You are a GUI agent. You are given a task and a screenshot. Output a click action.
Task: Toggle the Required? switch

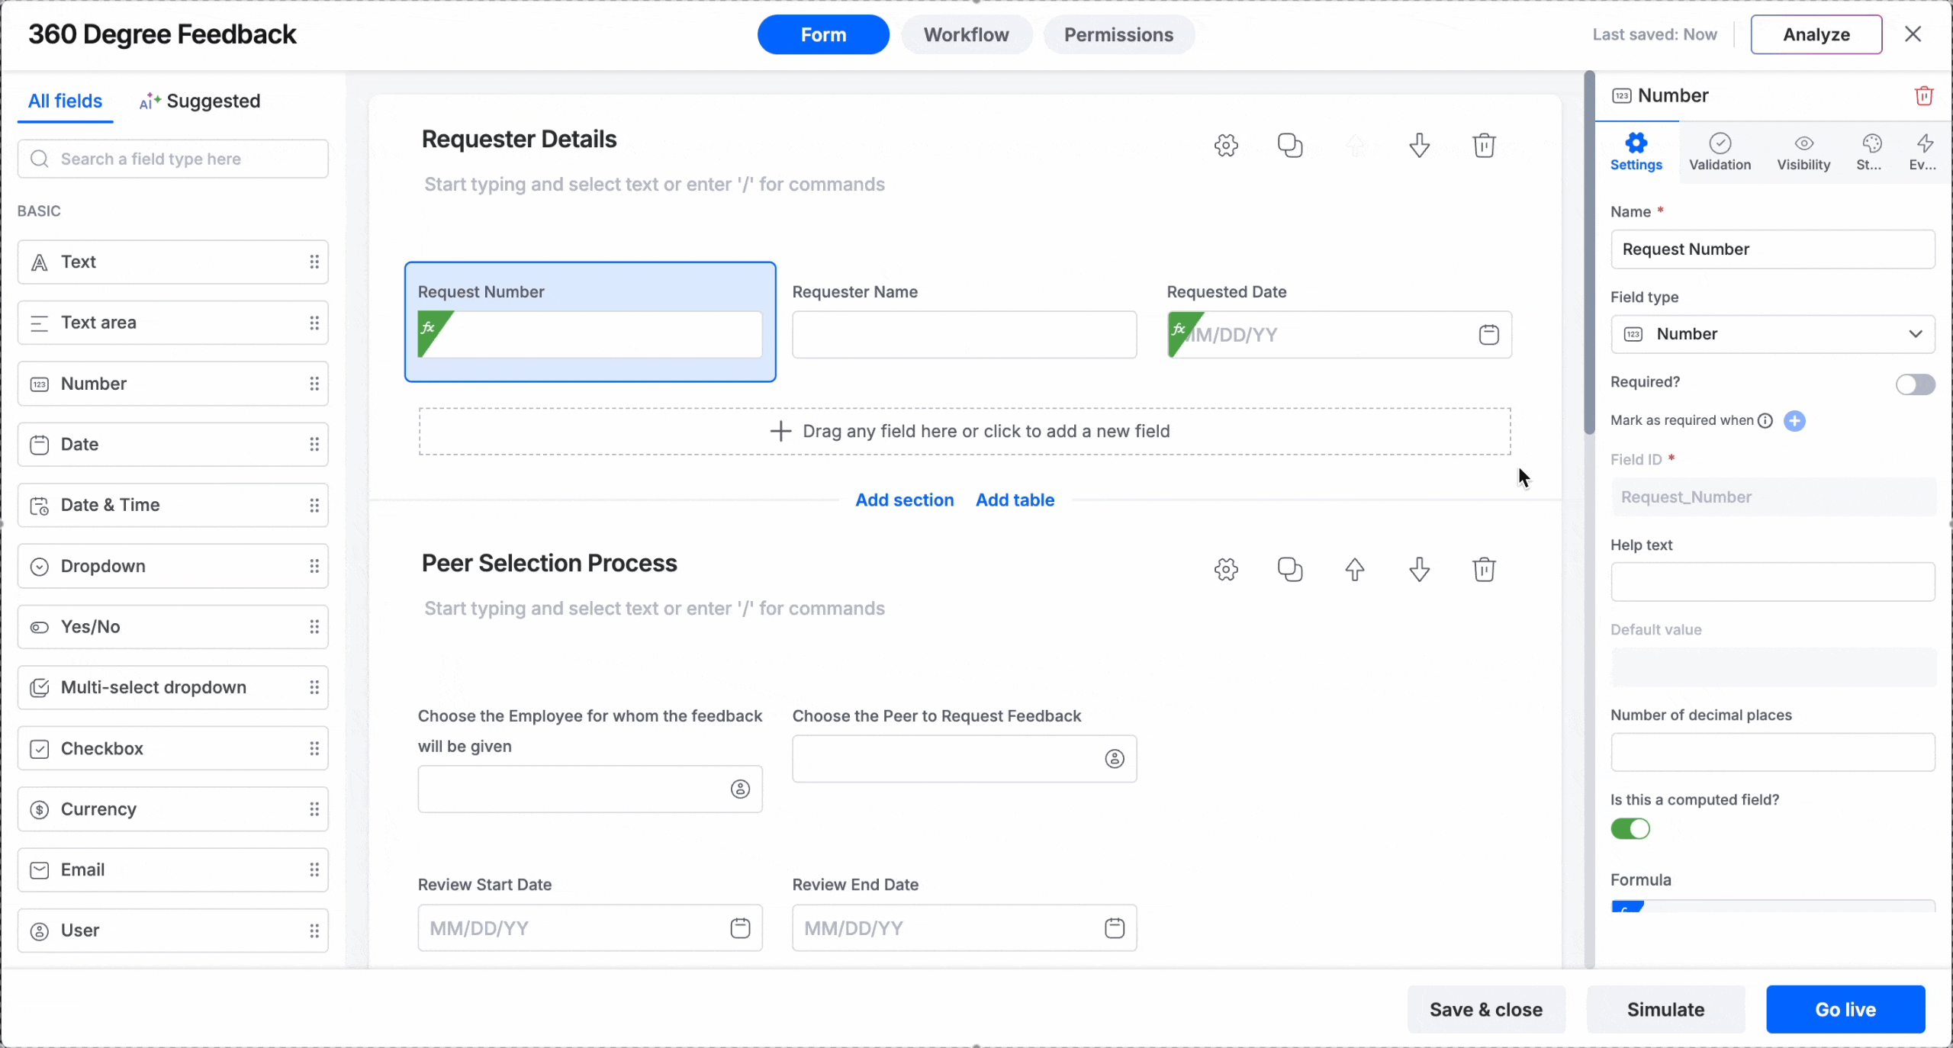1915,384
